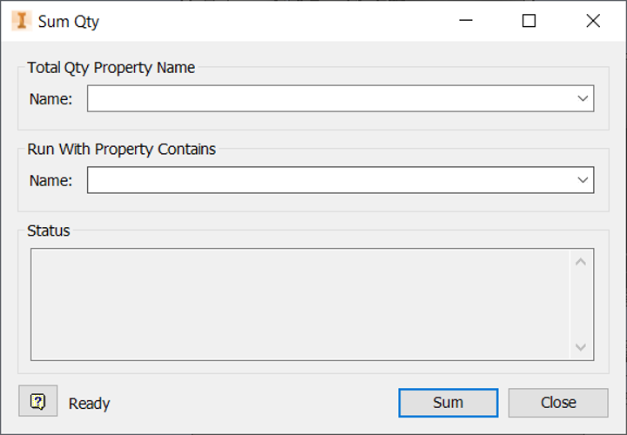Close the window with the title bar X
The height and width of the screenshot is (435, 627).
[x=593, y=21]
